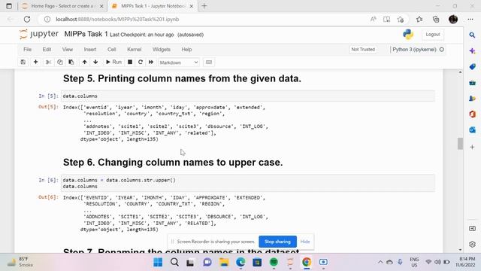Image resolution: width=481 pixels, height=271 pixels.
Task: Open a new browser tab
Action: [x=204, y=6]
